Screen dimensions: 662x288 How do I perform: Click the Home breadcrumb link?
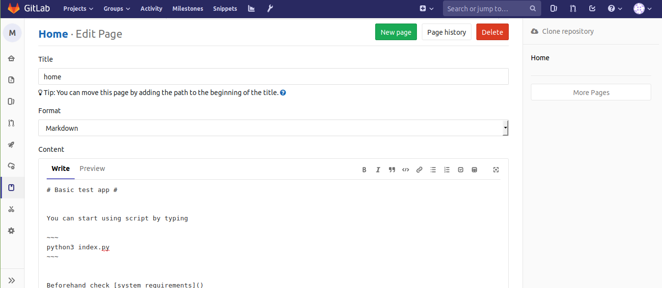(53, 34)
